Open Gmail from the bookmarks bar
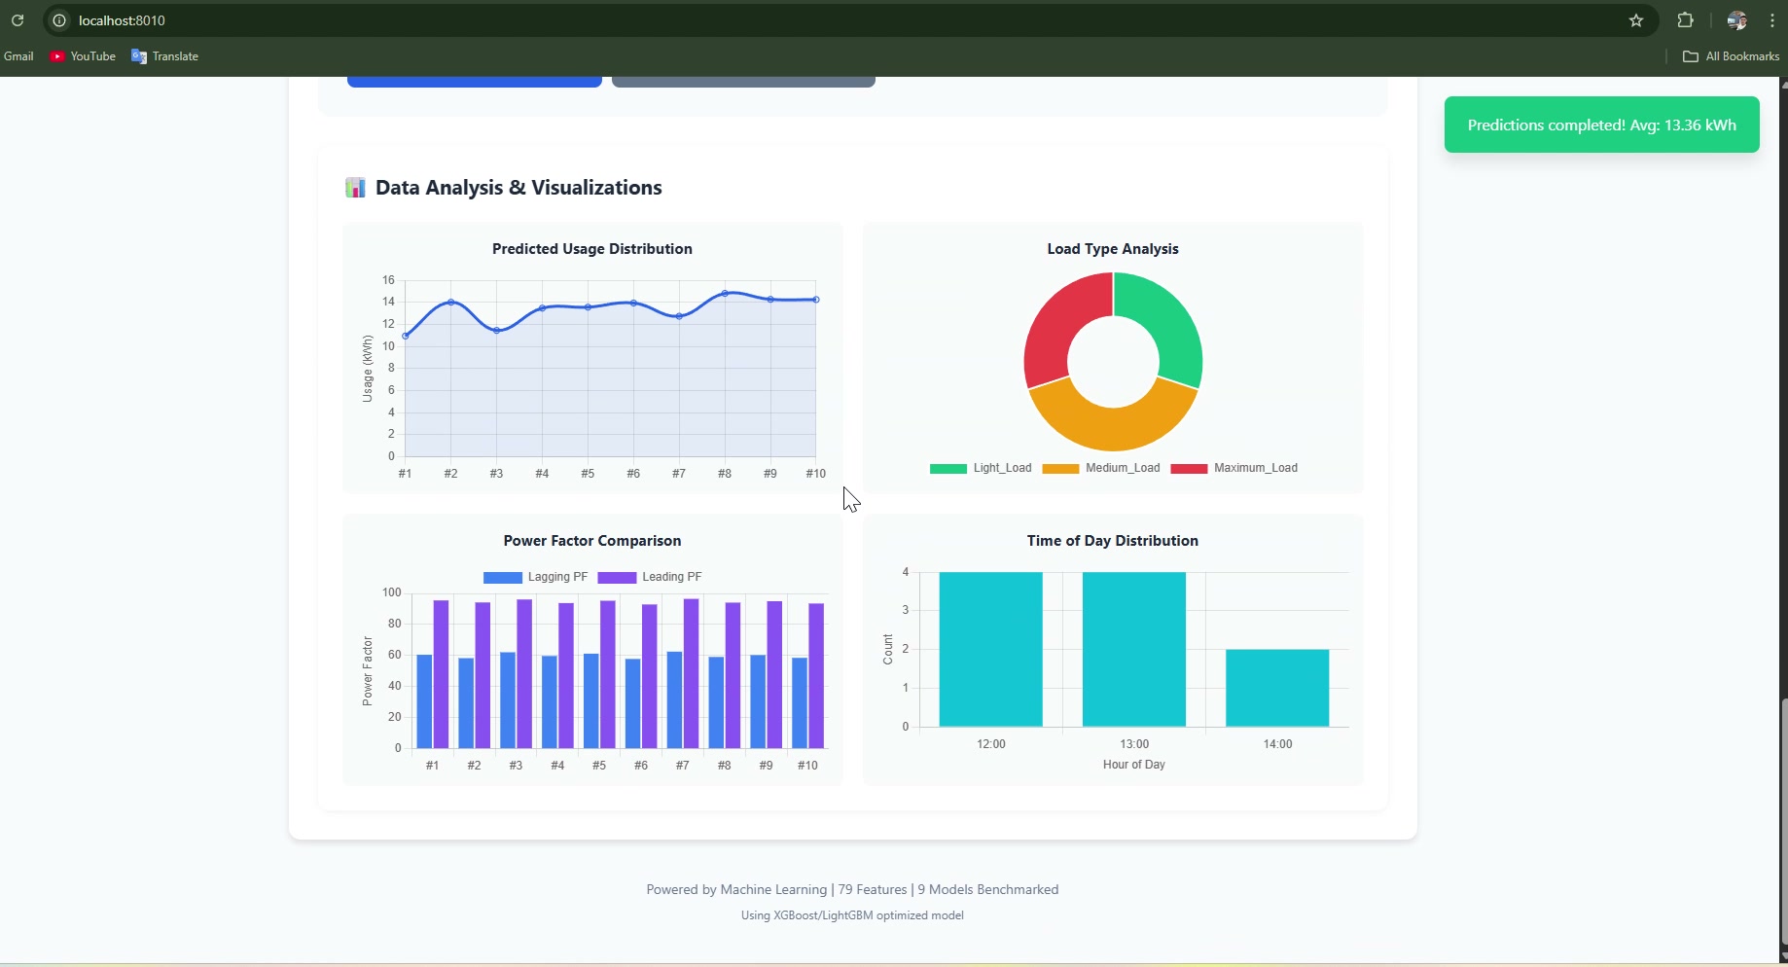 pos(18,56)
